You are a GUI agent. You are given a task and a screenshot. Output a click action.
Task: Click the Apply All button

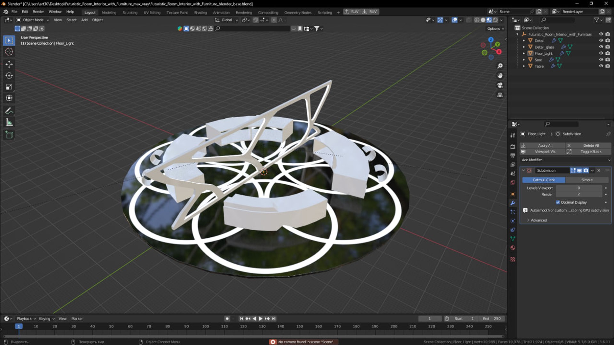[x=545, y=145]
